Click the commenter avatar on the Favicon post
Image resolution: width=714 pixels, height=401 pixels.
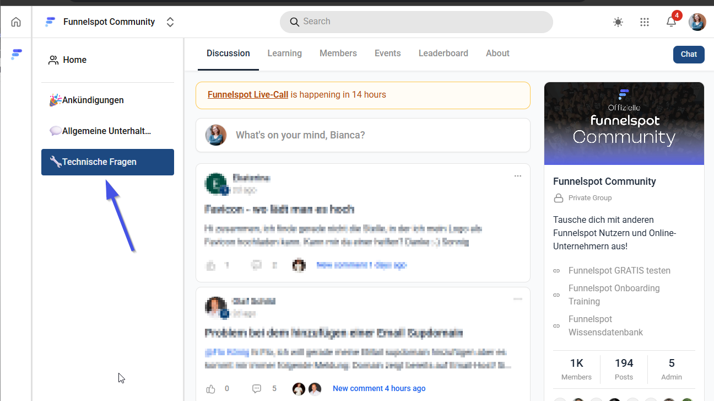point(299,265)
